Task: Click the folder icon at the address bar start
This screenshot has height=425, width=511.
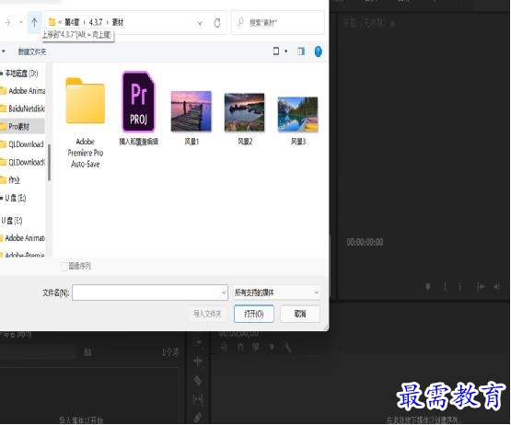Action: pos(52,22)
